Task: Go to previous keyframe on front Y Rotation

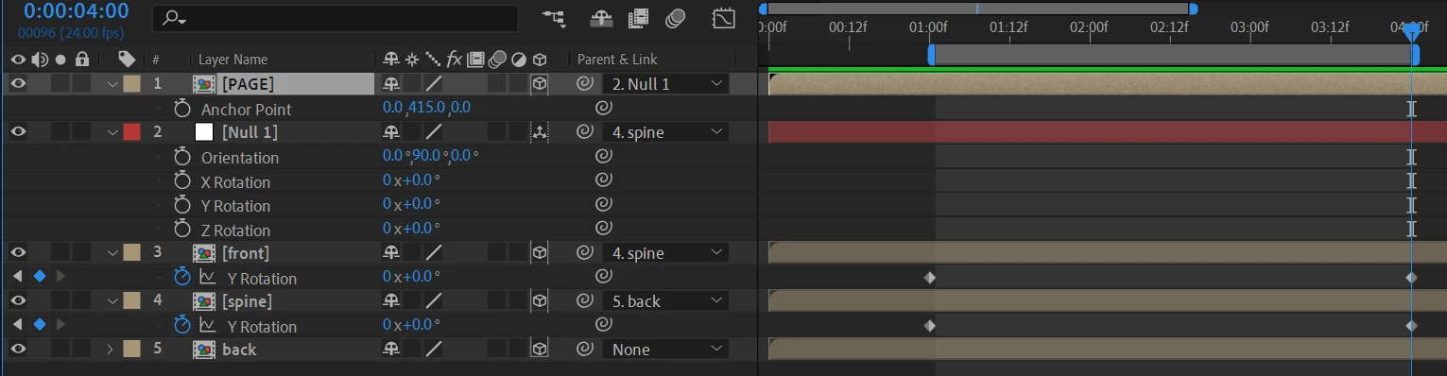Action: (17, 277)
